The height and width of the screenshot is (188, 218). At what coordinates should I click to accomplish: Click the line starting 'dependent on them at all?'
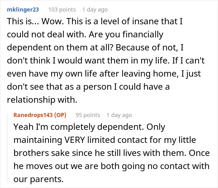point(95,47)
